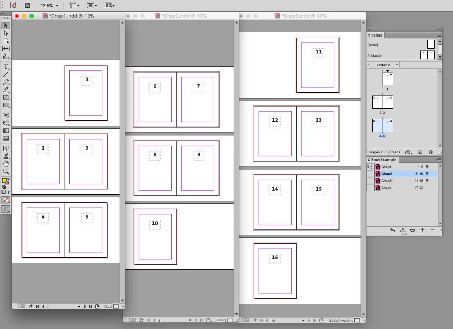Choose the Pen tool
Viewport: 453px width, 329px height.
point(6,82)
